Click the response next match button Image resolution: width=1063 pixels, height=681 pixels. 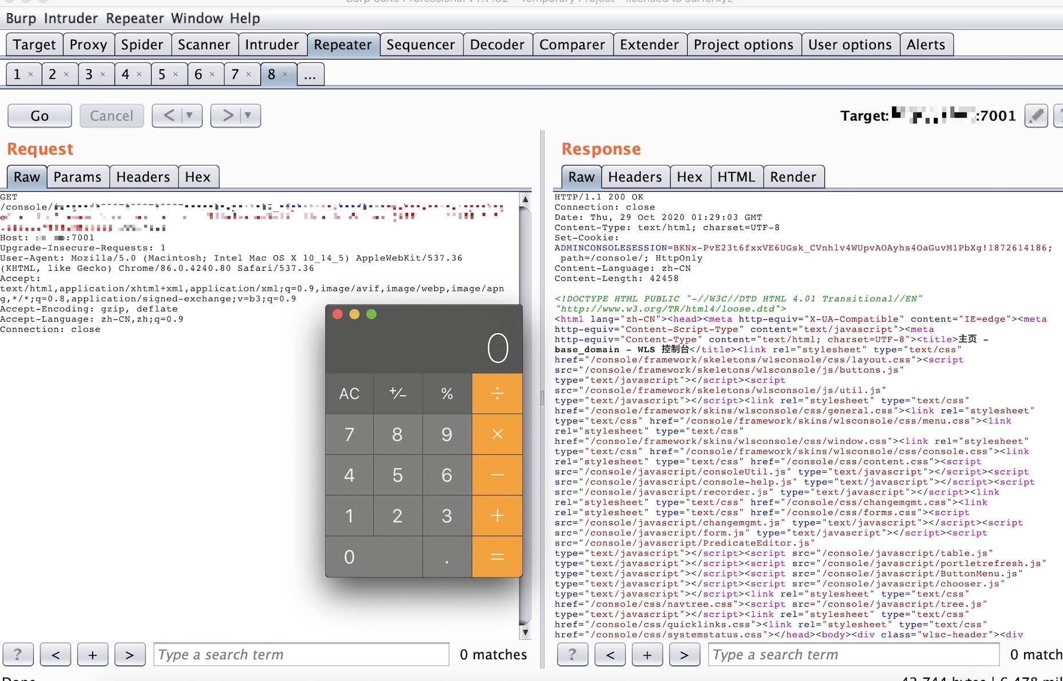coord(684,655)
